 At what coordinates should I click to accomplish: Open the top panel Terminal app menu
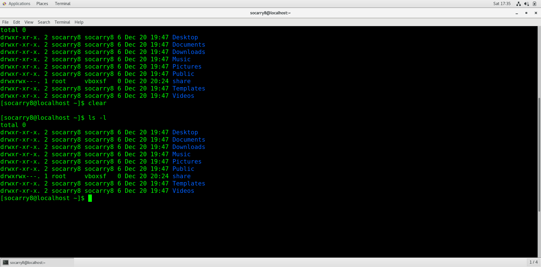click(x=63, y=4)
